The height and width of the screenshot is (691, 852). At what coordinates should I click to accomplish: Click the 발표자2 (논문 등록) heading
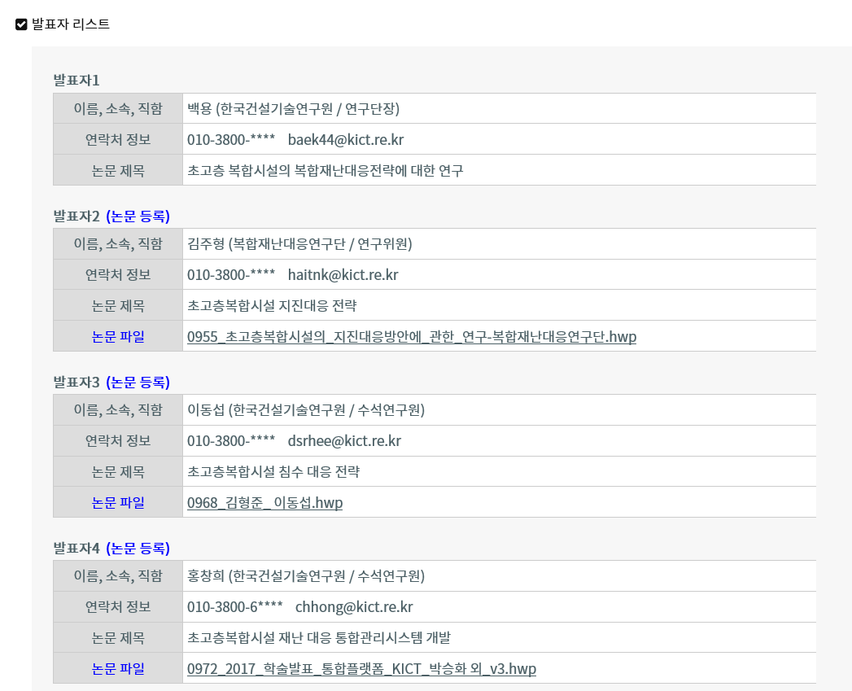click(x=111, y=216)
